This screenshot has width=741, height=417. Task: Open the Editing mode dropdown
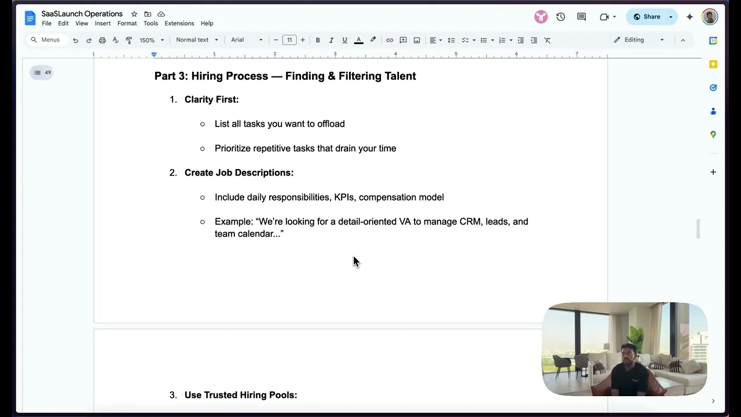tap(639, 40)
